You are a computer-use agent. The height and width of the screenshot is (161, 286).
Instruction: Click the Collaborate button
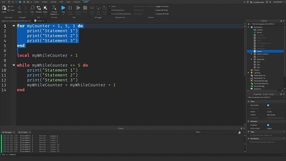point(257,2)
